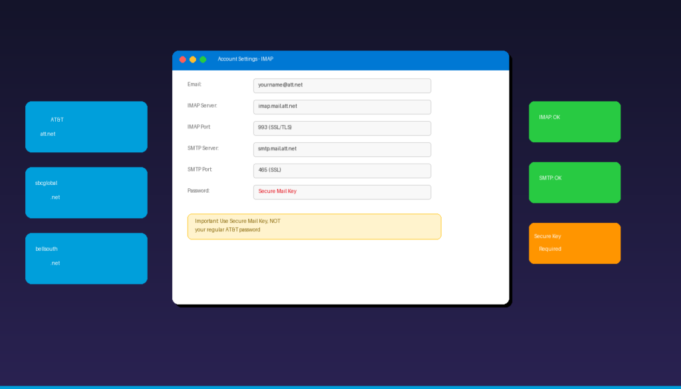This screenshot has height=389, width=681.
Task: Click the red close window button
Action: click(183, 60)
